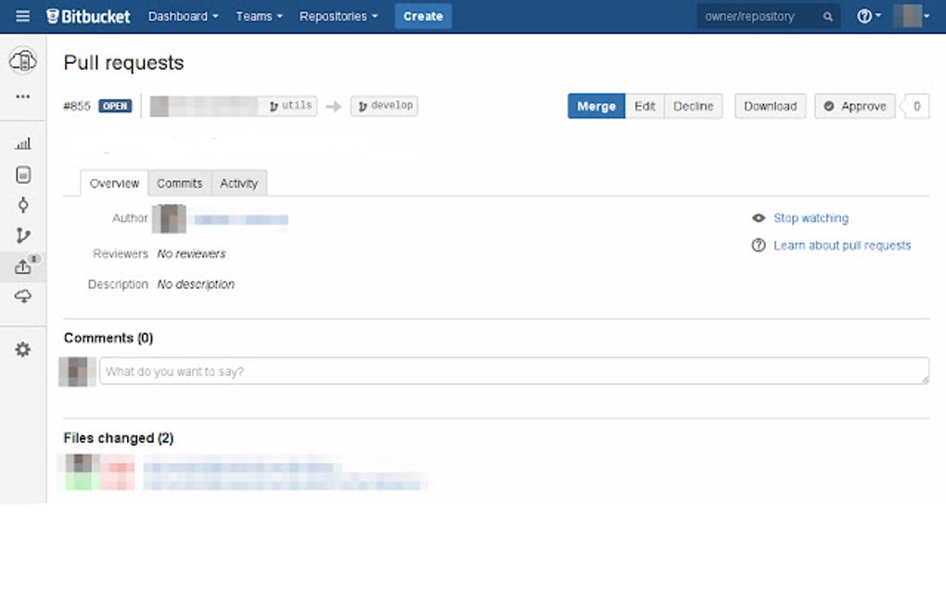Open repository Settings gear icon
The height and width of the screenshot is (592, 946).
pos(23,349)
